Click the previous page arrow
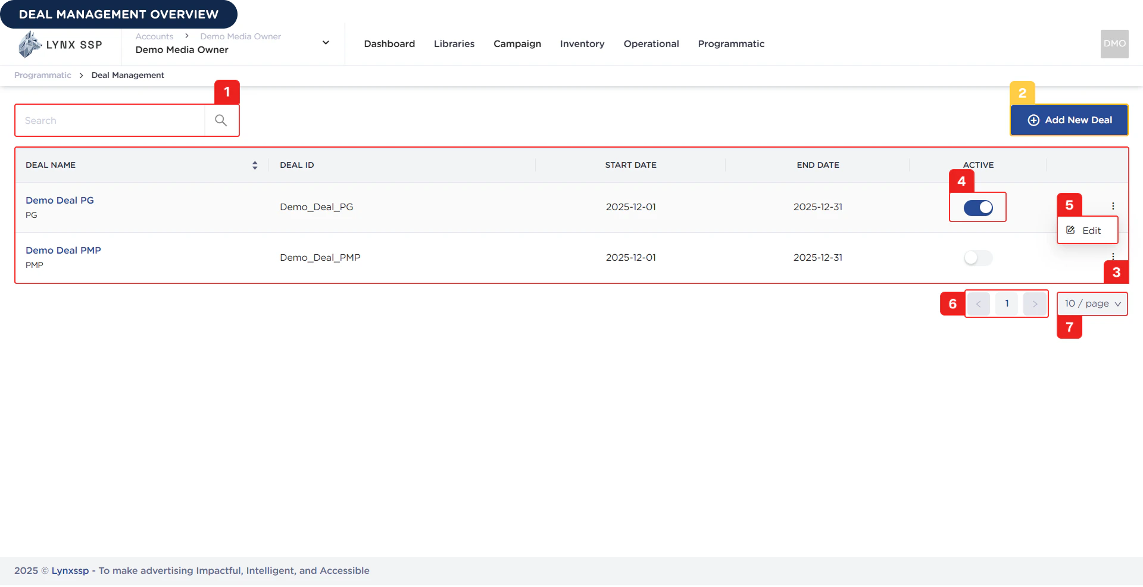 pos(978,304)
